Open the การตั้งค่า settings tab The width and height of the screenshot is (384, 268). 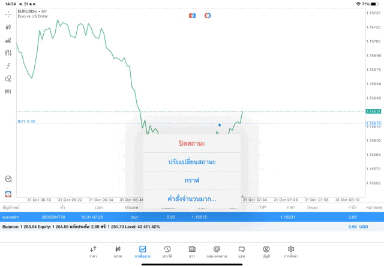(x=291, y=251)
